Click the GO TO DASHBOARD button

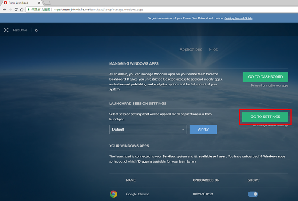point(265,77)
